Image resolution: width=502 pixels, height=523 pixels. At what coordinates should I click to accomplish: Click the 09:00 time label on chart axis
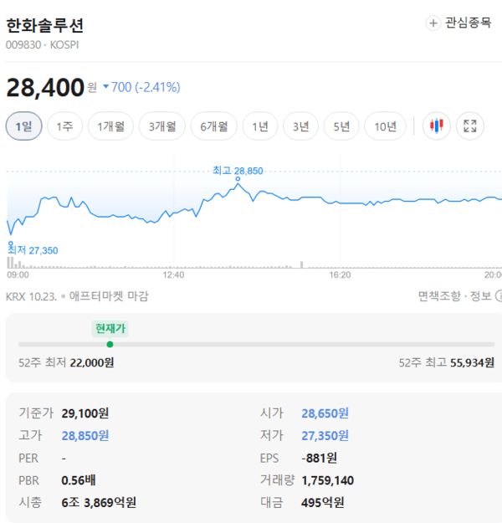coord(18,274)
